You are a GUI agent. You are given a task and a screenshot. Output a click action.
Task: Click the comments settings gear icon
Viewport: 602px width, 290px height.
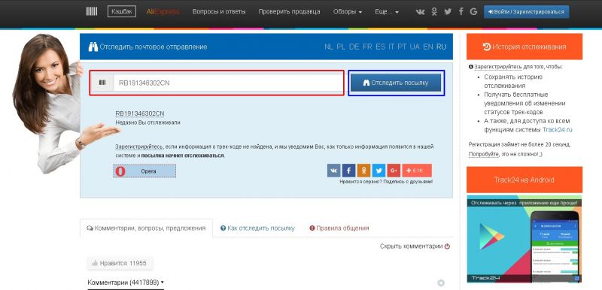441,283
